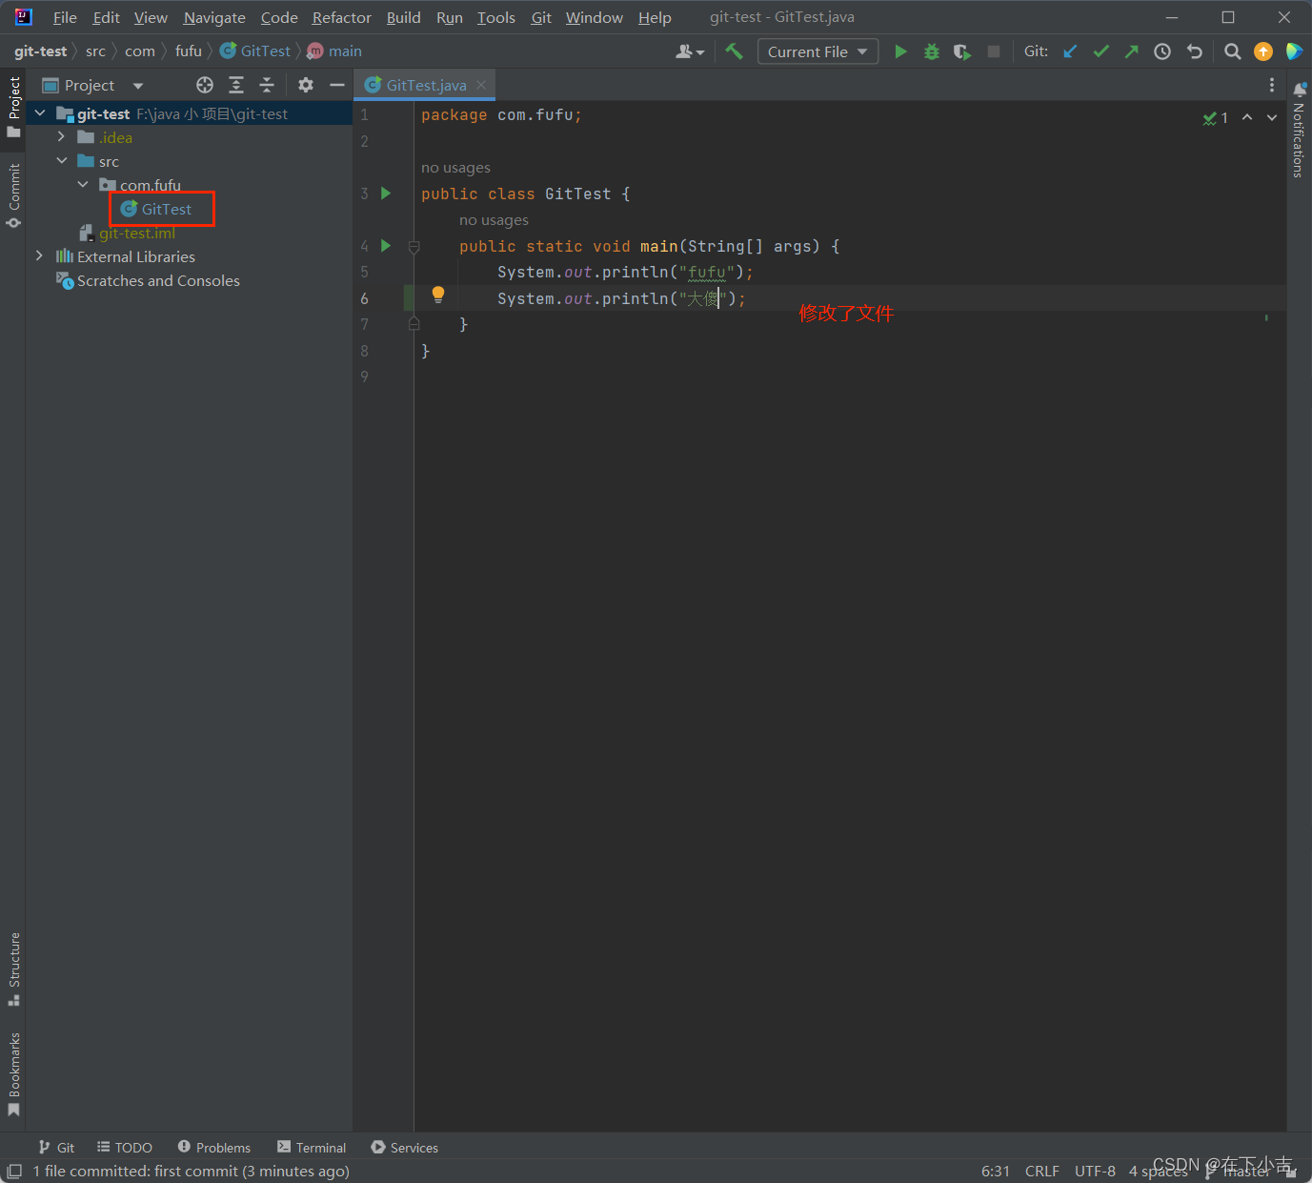The image size is (1312, 1183).
Task: Open the Project view selector dropdown
Action: [x=93, y=85]
